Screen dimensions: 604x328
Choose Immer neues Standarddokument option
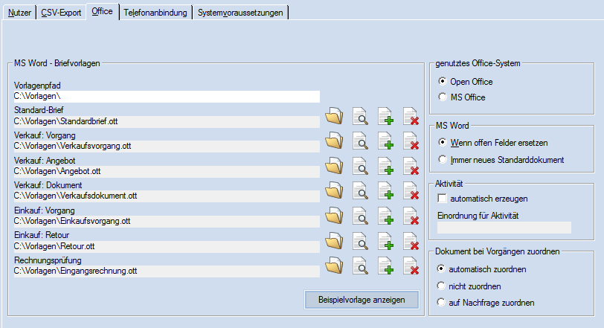(443, 159)
